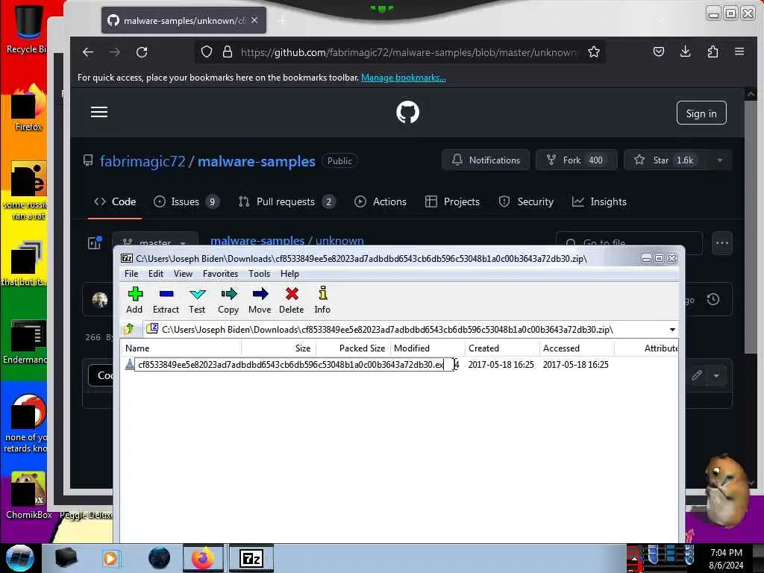Sort by the Name column header

(181, 348)
